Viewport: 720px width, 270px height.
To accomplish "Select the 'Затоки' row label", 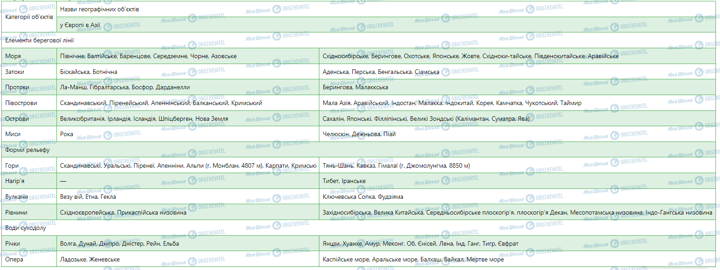I will pyautogui.click(x=15, y=72).
